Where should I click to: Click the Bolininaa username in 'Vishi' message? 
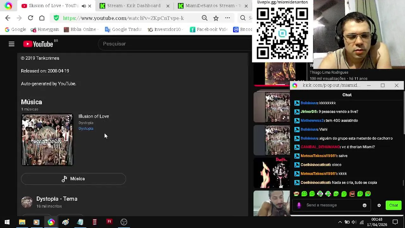pyautogui.click(x=309, y=129)
